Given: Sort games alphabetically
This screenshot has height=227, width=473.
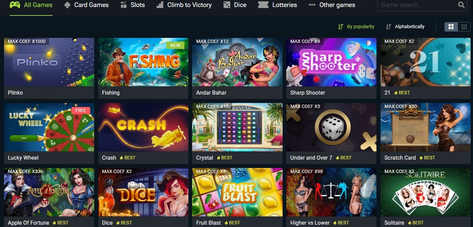Looking at the screenshot, I should pyautogui.click(x=405, y=26).
